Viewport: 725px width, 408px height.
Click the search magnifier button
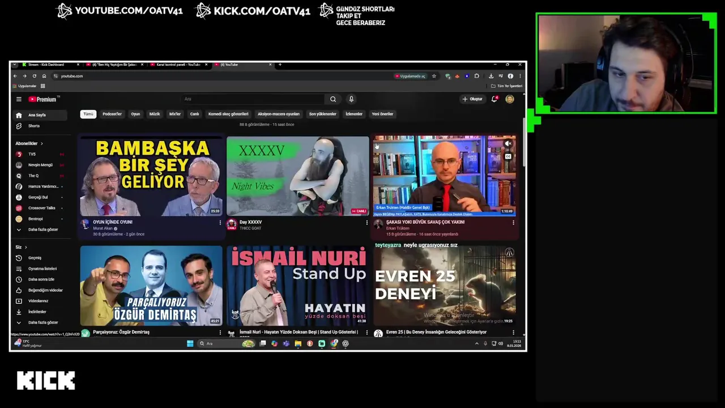[x=333, y=99]
